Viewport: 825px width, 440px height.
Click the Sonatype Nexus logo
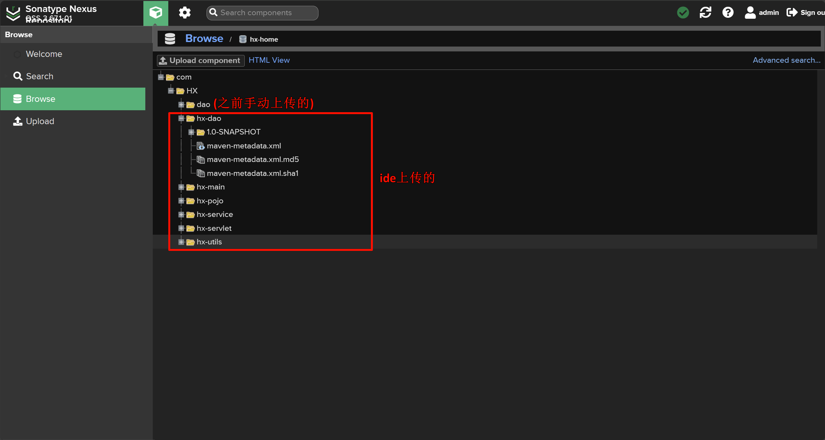point(13,13)
